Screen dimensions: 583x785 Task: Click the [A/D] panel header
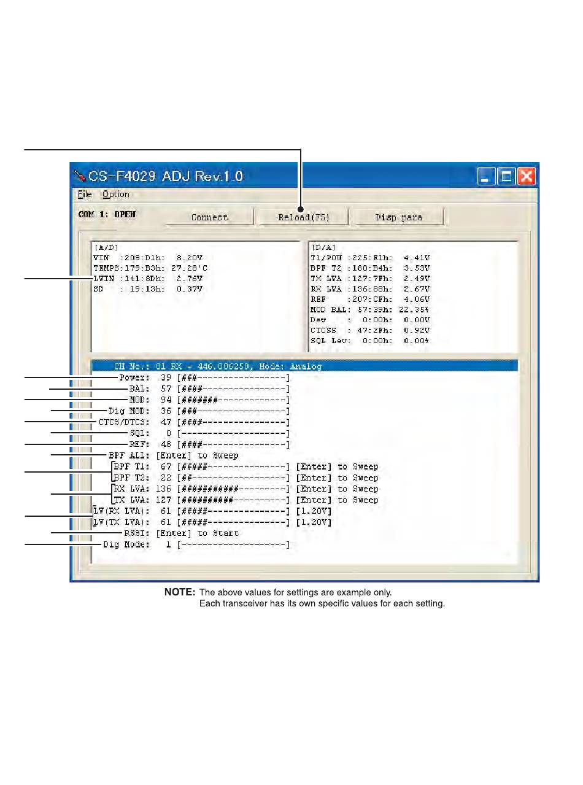tap(106, 247)
